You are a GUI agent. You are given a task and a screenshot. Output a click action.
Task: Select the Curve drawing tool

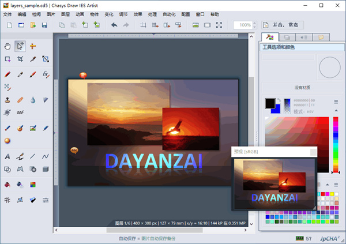point(46,156)
